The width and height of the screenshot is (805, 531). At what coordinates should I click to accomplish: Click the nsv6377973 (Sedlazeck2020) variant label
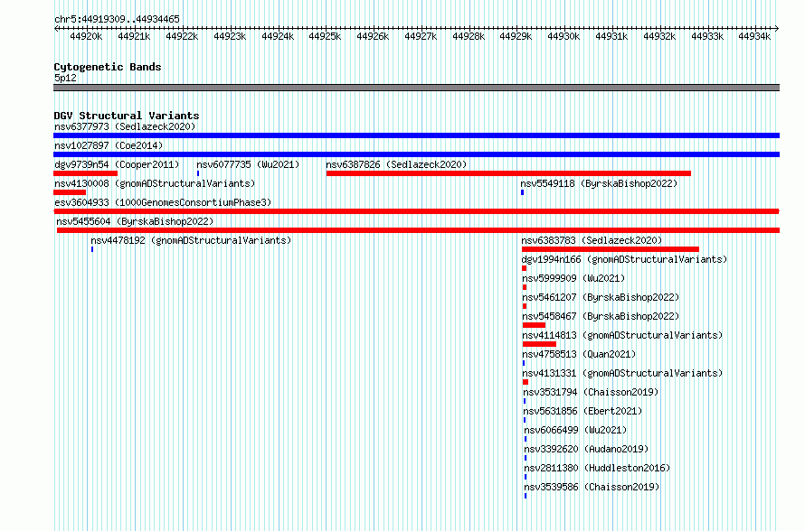point(125,126)
